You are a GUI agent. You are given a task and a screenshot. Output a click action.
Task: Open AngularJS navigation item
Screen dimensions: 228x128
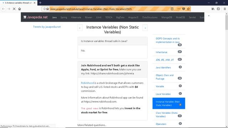pos(133,17)
